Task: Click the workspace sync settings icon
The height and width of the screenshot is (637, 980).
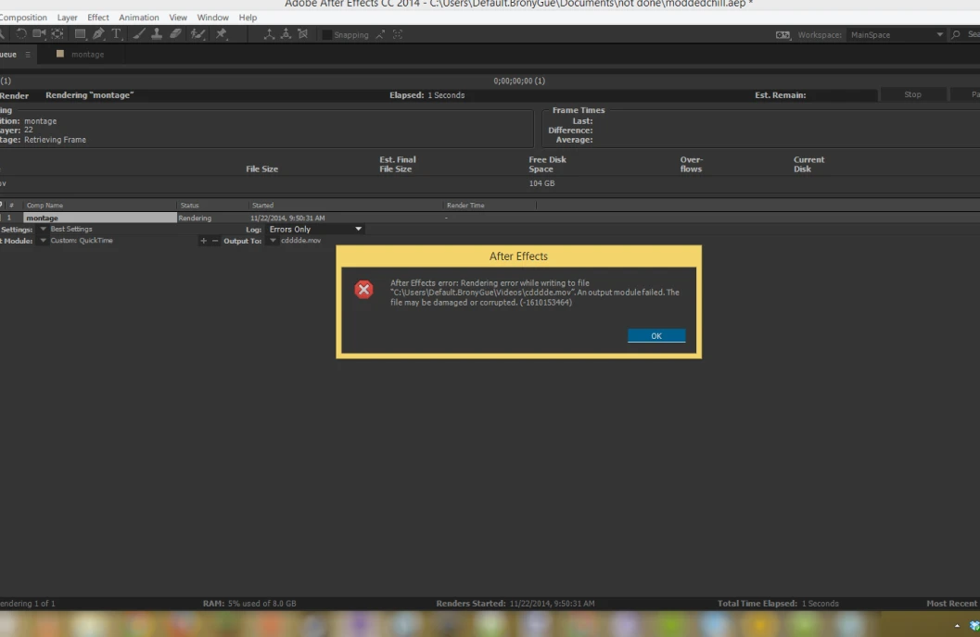Action: click(783, 35)
